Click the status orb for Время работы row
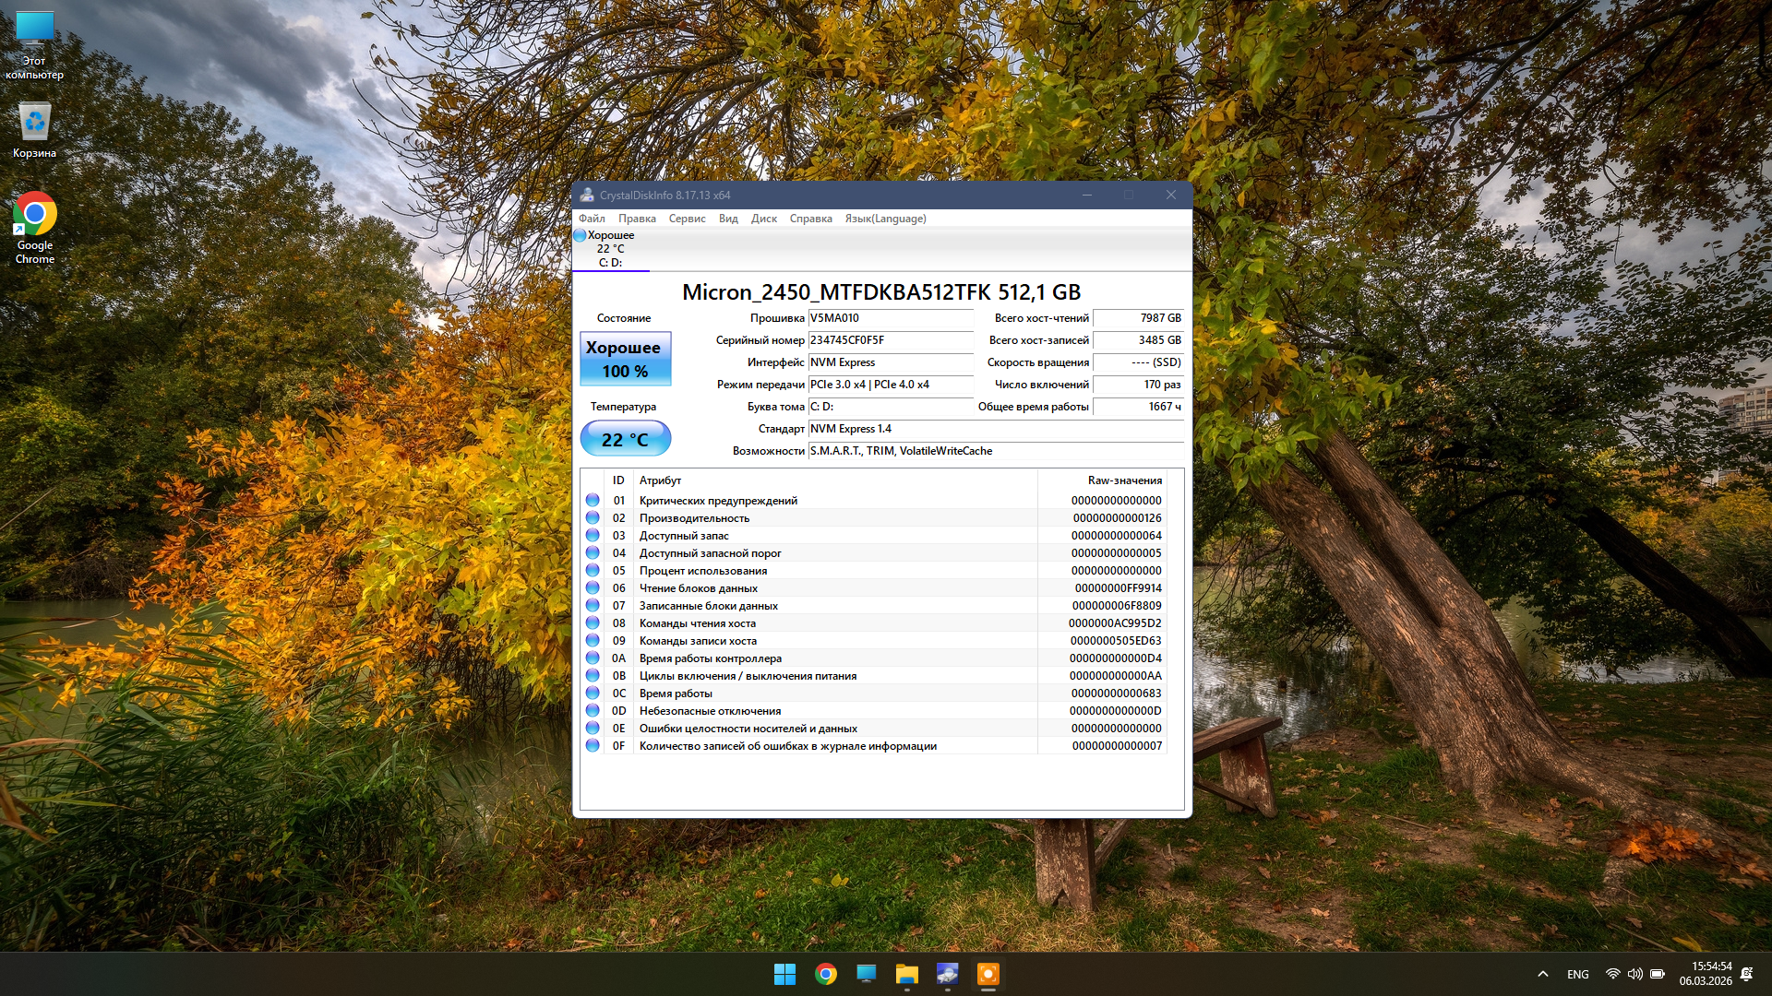Viewport: 1772px width, 996px height. tap(593, 693)
